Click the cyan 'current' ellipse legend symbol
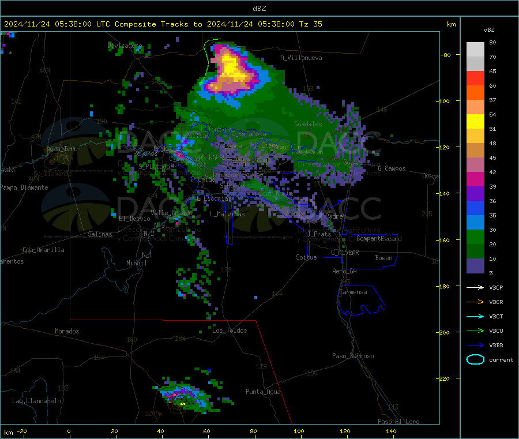Image resolution: width=519 pixels, height=439 pixels. [475, 359]
